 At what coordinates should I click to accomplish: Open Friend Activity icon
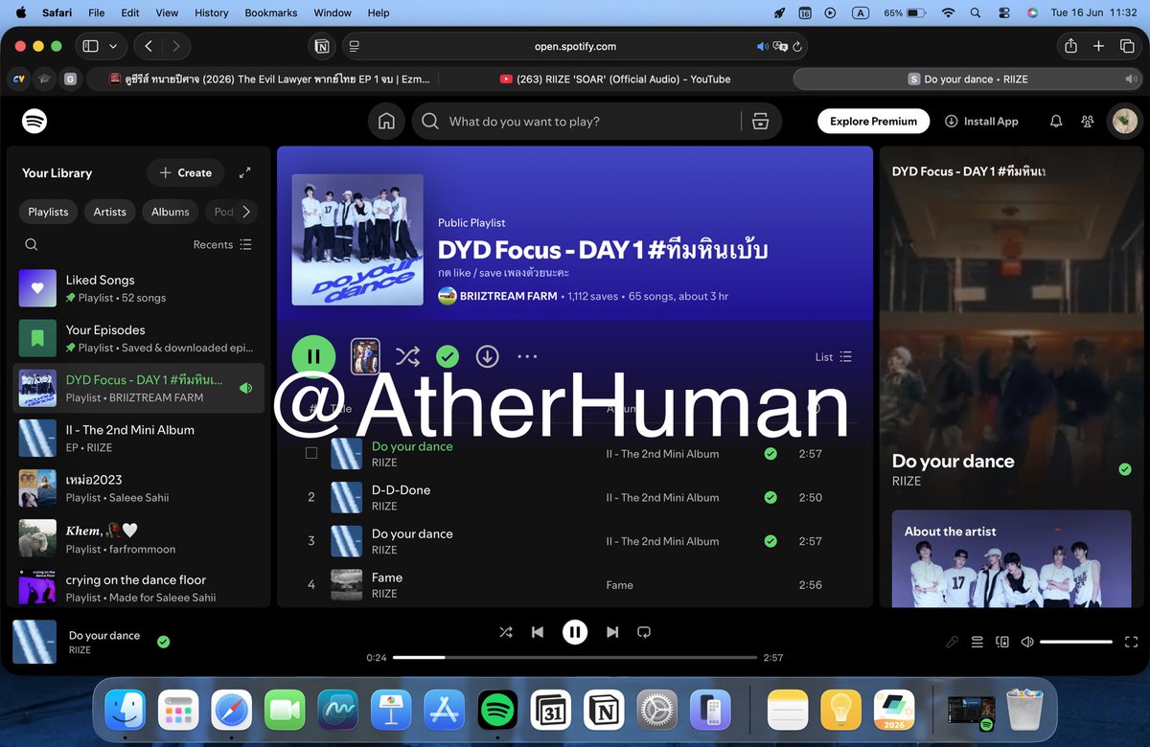point(1088,122)
